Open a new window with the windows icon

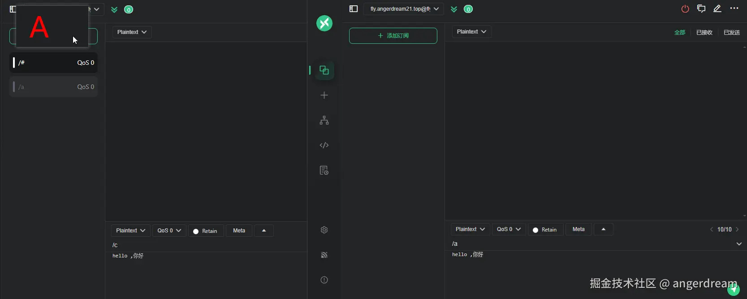[x=701, y=9]
